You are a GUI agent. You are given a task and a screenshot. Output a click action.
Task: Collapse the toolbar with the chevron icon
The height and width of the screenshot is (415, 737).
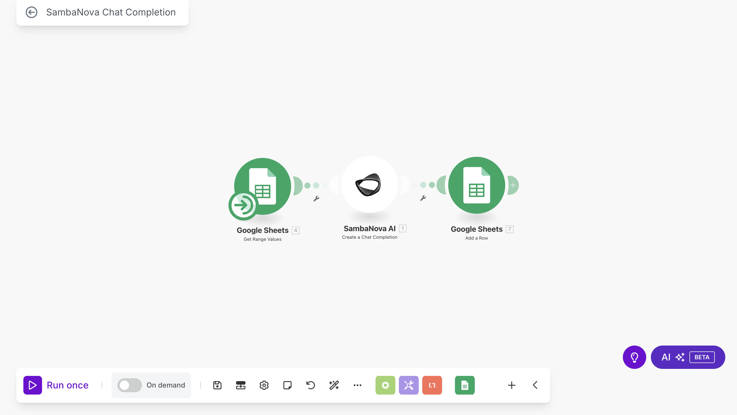(535, 385)
